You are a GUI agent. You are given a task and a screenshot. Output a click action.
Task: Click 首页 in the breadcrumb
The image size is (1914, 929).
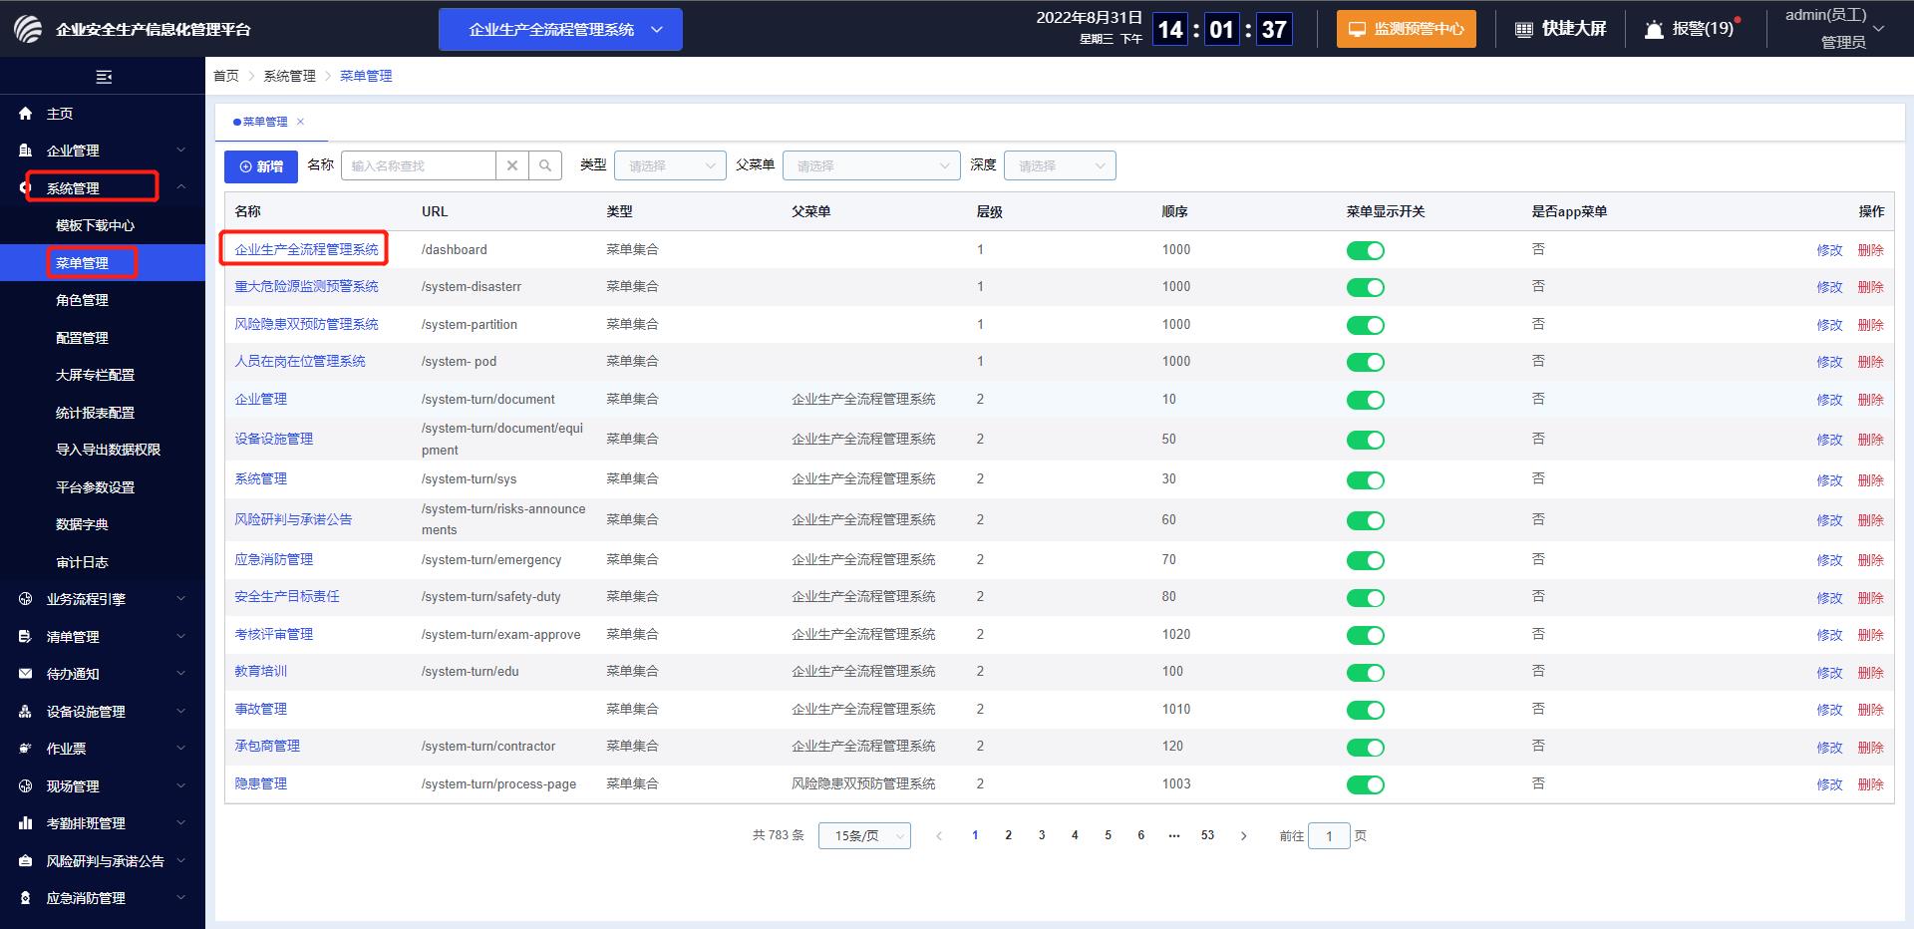pos(226,76)
